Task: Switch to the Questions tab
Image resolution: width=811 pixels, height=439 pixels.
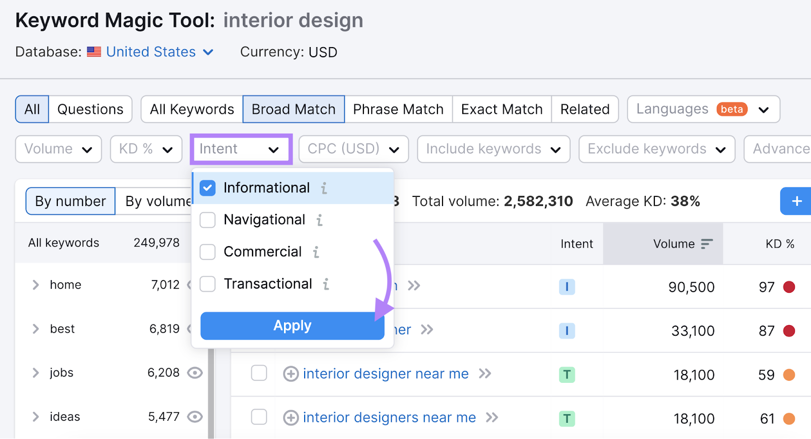Action: [90, 109]
